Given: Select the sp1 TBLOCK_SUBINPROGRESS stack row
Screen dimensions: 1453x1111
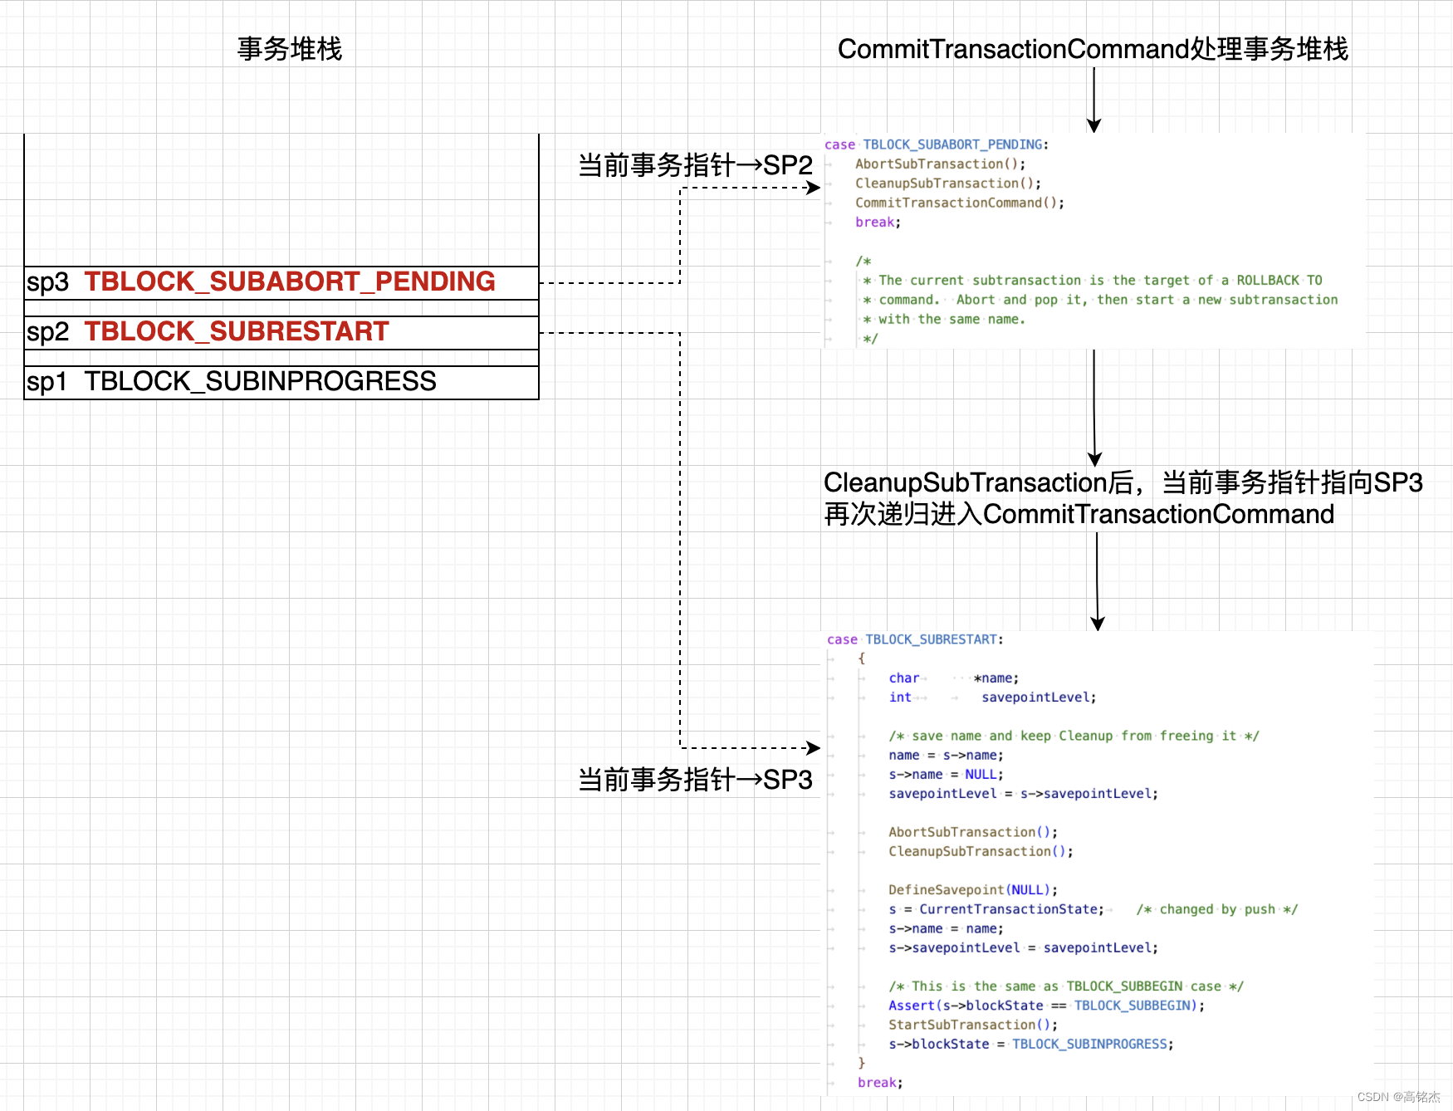Looking at the screenshot, I should coord(281,382).
